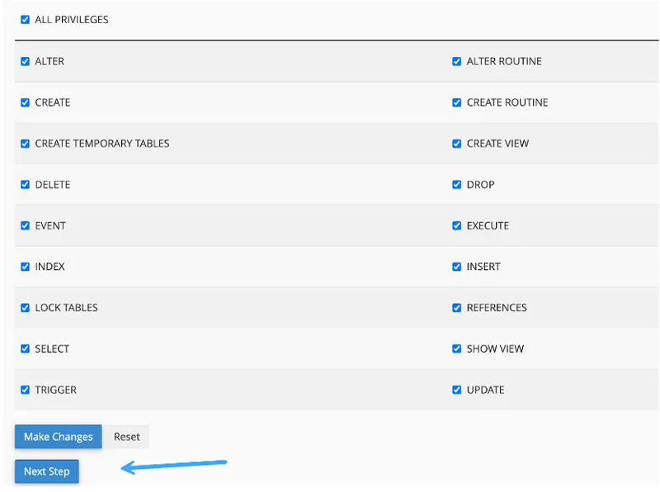Uncheck the CREATE privilege checkbox
The height and width of the screenshot is (492, 660).
25,102
